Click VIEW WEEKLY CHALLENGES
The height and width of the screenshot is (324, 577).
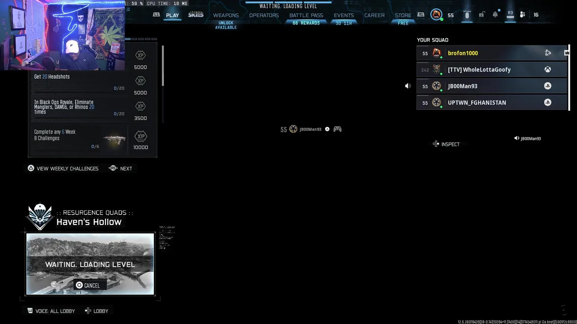coord(68,169)
